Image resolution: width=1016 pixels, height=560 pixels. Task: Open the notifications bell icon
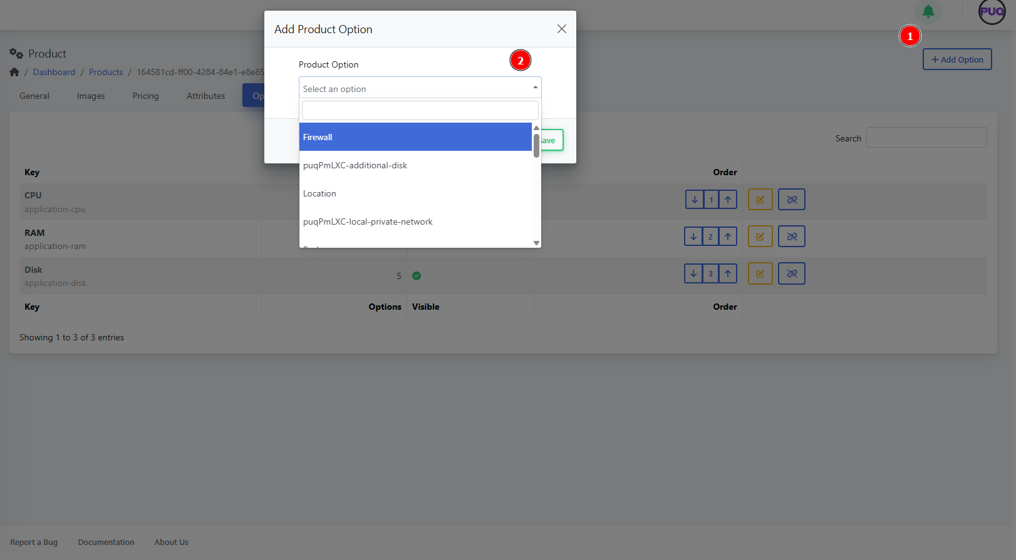coord(928,11)
